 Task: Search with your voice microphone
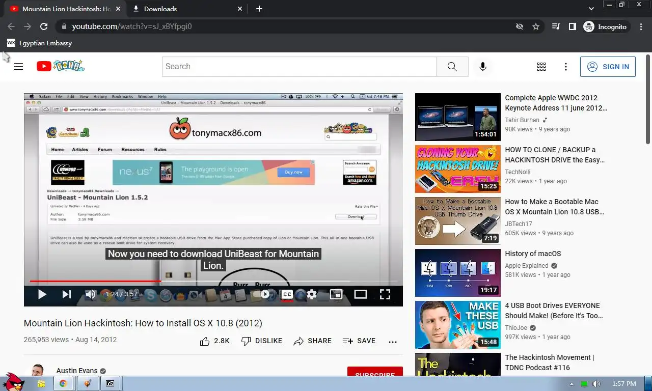tap(483, 67)
